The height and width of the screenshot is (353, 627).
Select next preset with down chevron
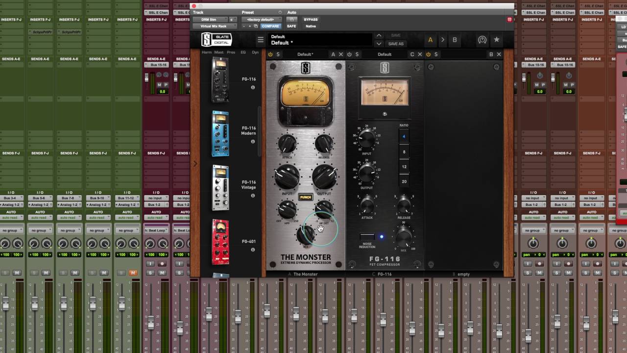(379, 44)
